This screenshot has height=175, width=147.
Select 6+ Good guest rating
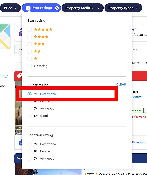[29, 116]
